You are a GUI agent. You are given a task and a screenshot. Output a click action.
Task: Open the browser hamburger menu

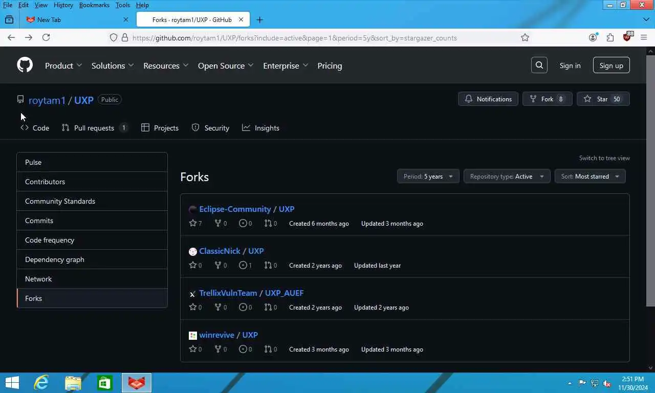pos(644,37)
